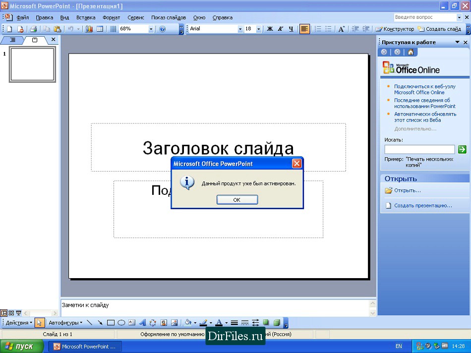Insert a diagram or organization chart
471x353 pixels.
[153, 323]
